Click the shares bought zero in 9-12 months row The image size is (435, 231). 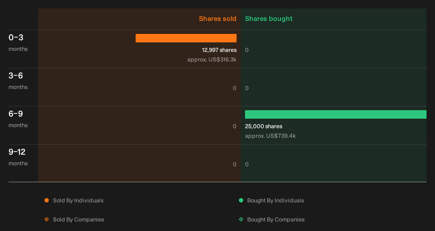pyautogui.click(x=247, y=165)
